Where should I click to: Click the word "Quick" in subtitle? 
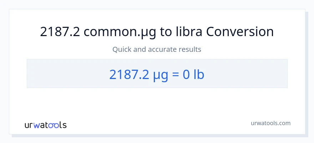[x=121, y=49]
